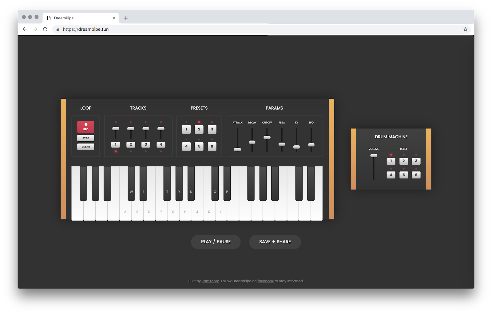Enable track 1 in the Tracks section
492x314 pixels.
(115, 144)
